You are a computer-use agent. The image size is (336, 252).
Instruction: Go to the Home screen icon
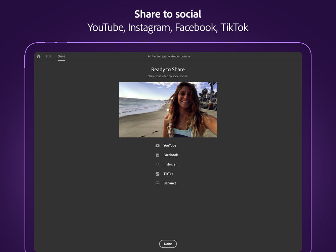39,56
